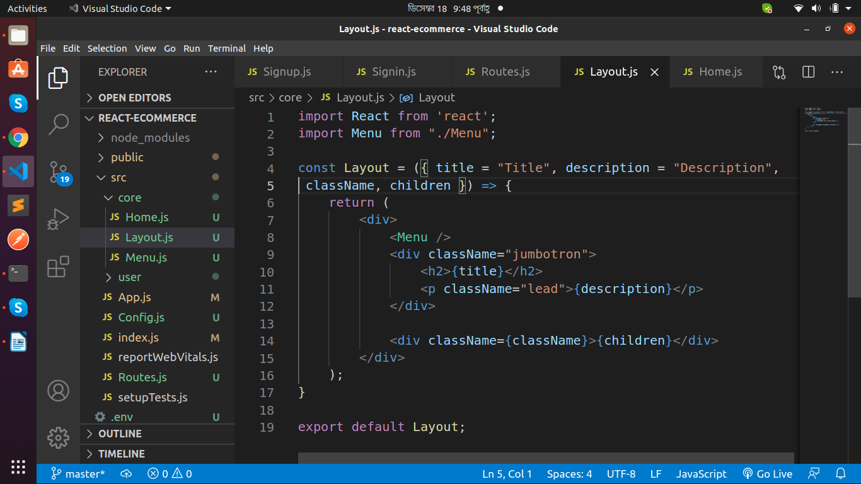
Task: Open Source Control view with 19 changes
Action: [x=58, y=172]
